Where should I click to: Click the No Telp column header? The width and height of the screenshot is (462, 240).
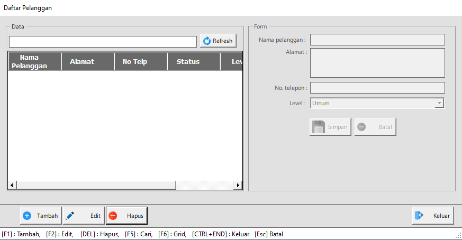tap(141, 61)
